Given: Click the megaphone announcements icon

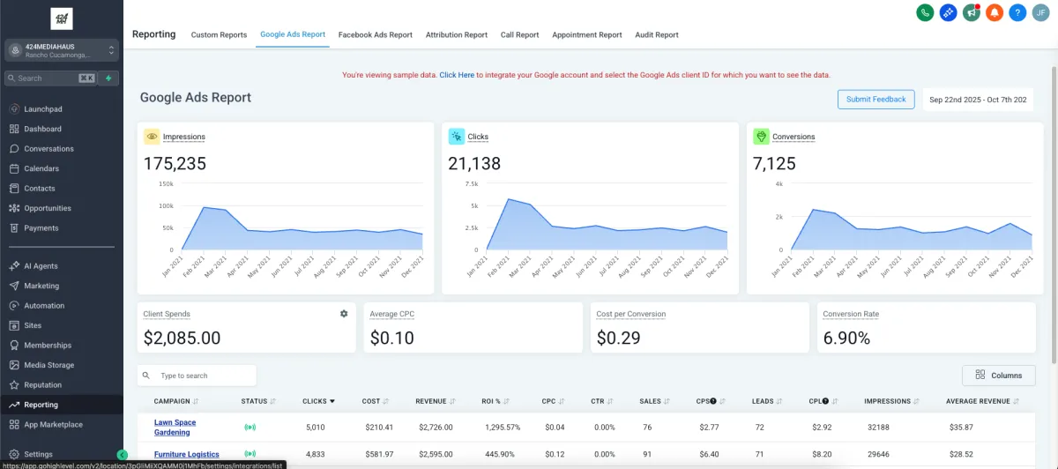Looking at the screenshot, I should tap(972, 12).
